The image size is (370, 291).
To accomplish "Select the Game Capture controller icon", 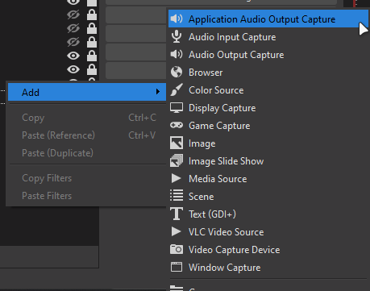I will [x=177, y=125].
